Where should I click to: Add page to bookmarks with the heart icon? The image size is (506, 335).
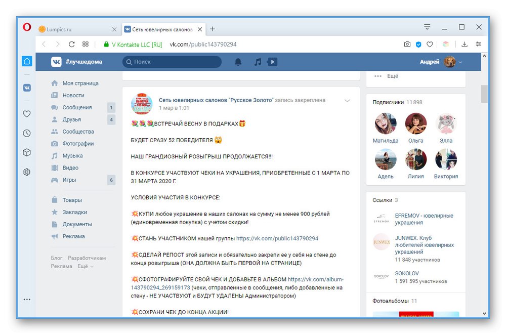coord(430,44)
